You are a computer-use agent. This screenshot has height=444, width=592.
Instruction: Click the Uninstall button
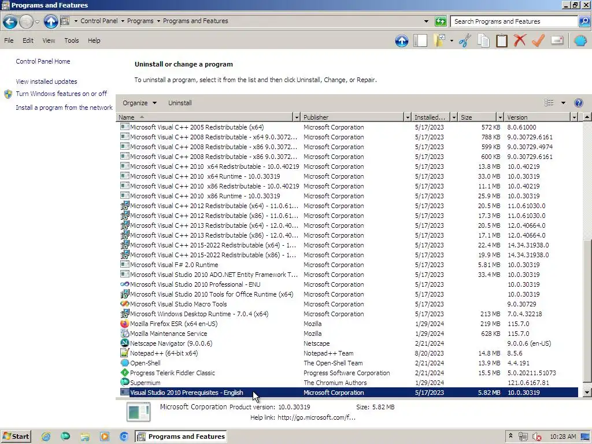[x=180, y=103]
